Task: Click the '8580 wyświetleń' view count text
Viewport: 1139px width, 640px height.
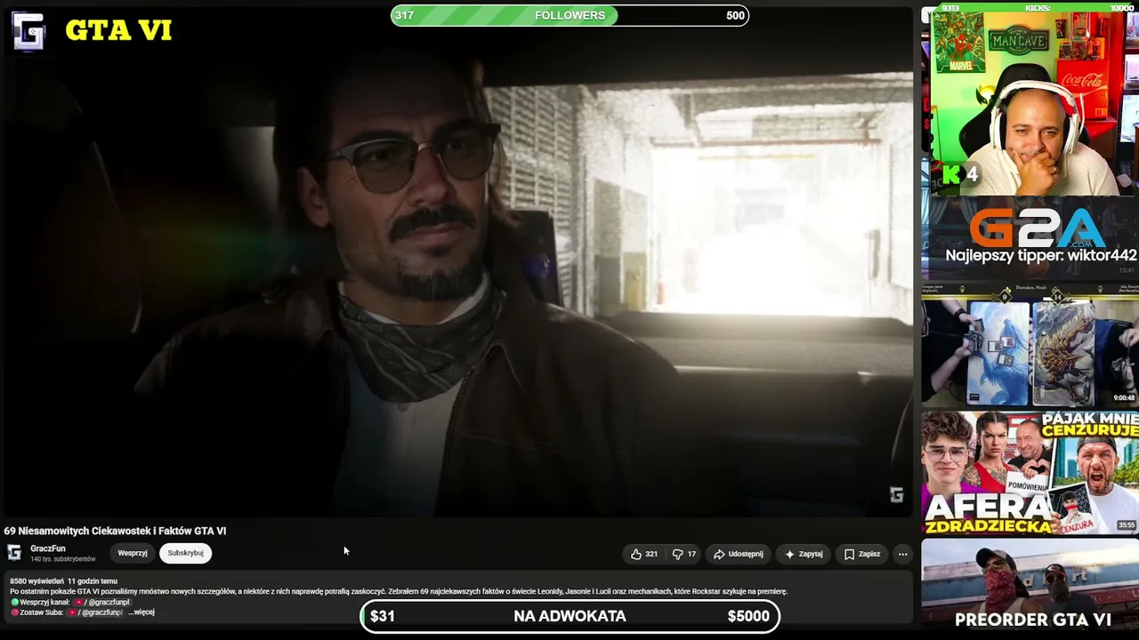Action: click(x=36, y=581)
